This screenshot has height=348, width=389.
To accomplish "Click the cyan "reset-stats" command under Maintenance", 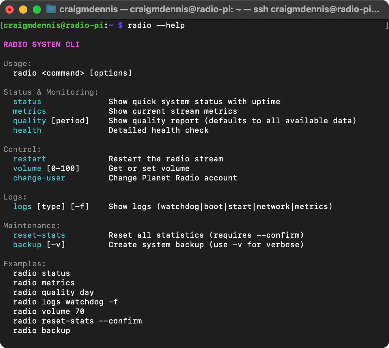I will pos(39,235).
